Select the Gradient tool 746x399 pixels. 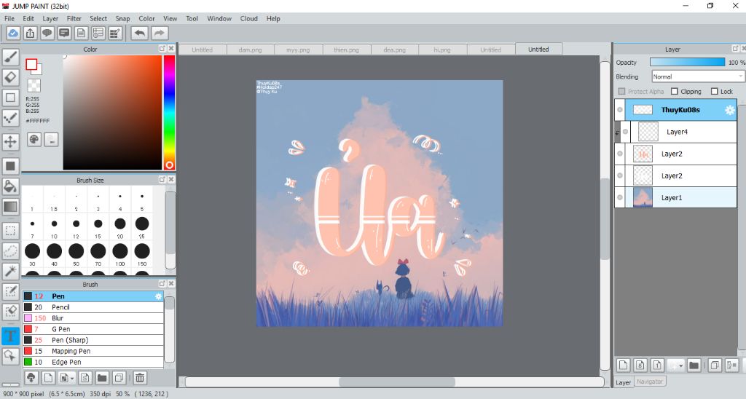[10, 206]
